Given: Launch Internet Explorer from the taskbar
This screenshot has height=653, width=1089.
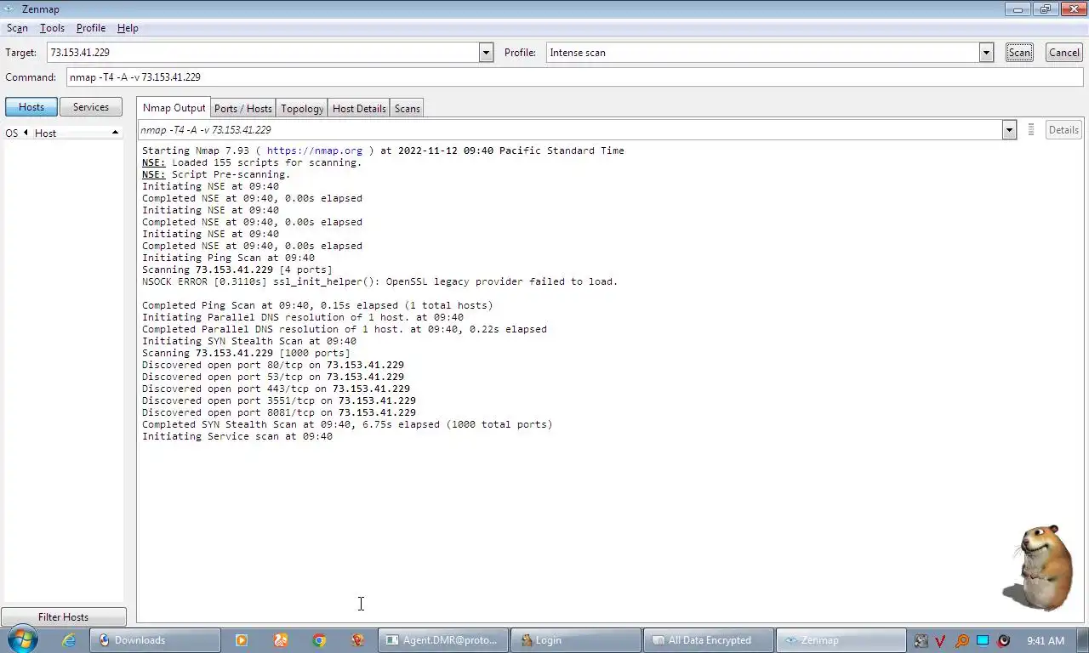Looking at the screenshot, I should [69, 640].
